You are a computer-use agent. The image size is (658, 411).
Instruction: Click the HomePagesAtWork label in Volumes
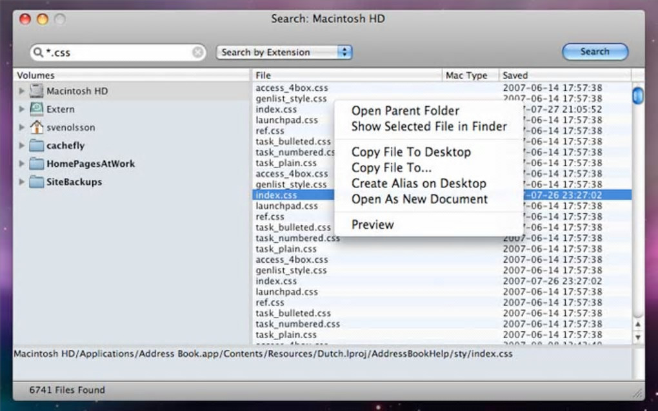pos(91,164)
